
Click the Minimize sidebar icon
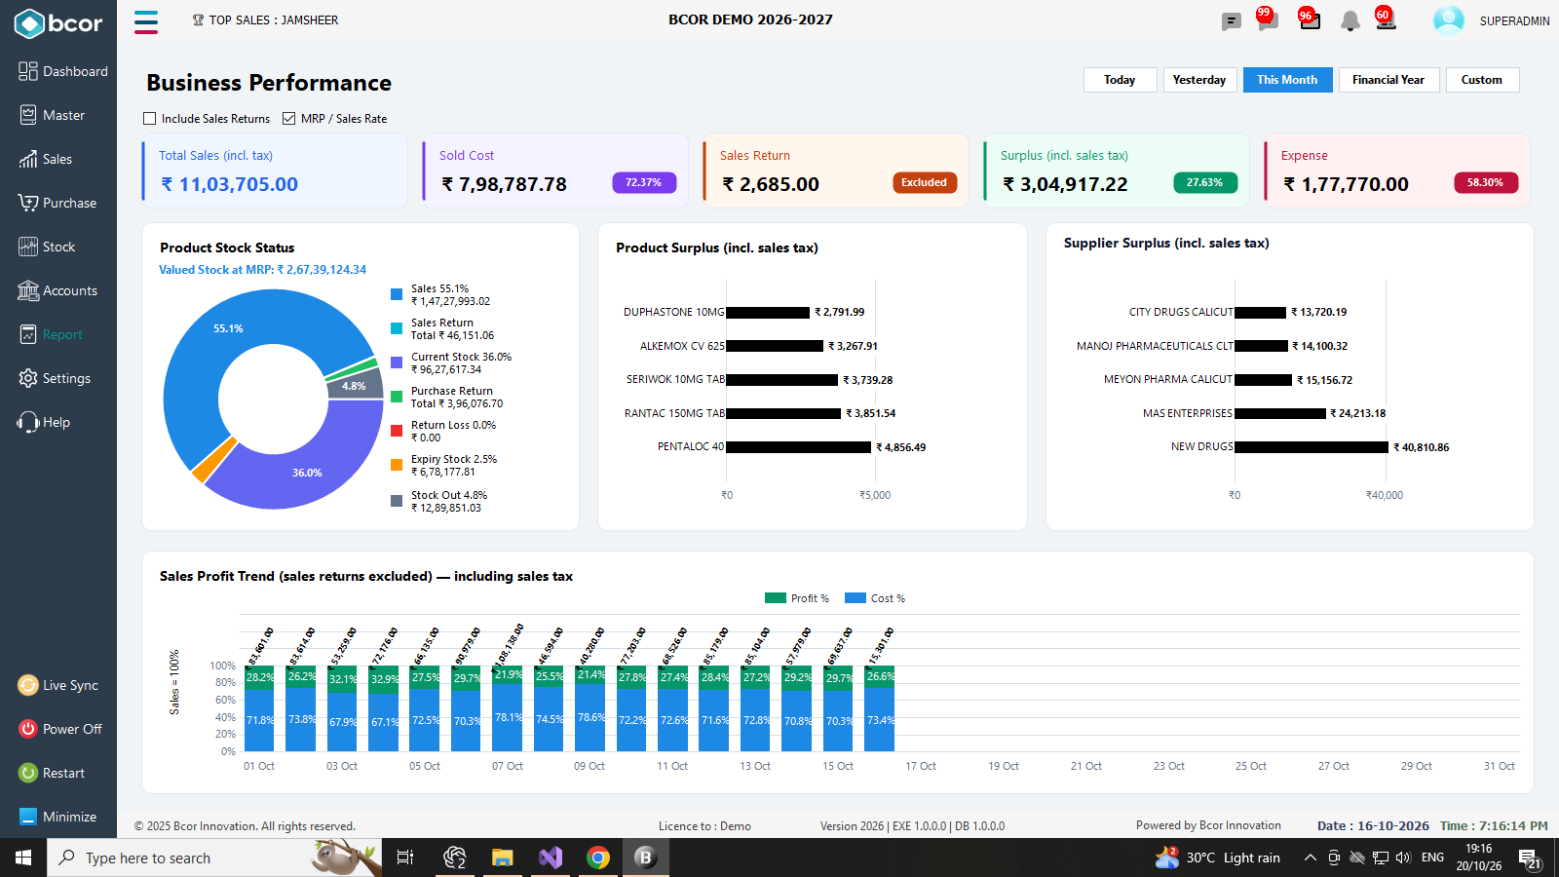[28, 817]
